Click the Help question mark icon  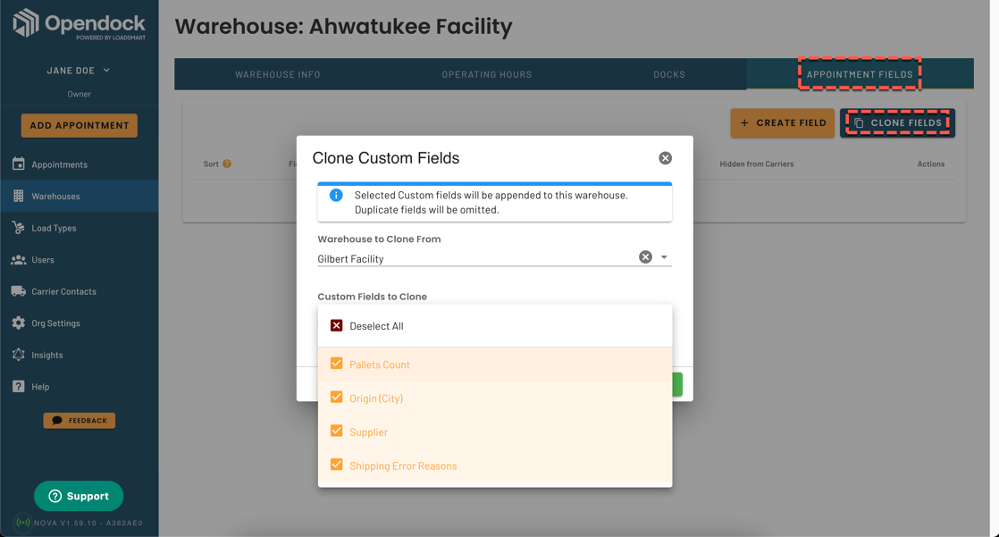[x=19, y=386]
